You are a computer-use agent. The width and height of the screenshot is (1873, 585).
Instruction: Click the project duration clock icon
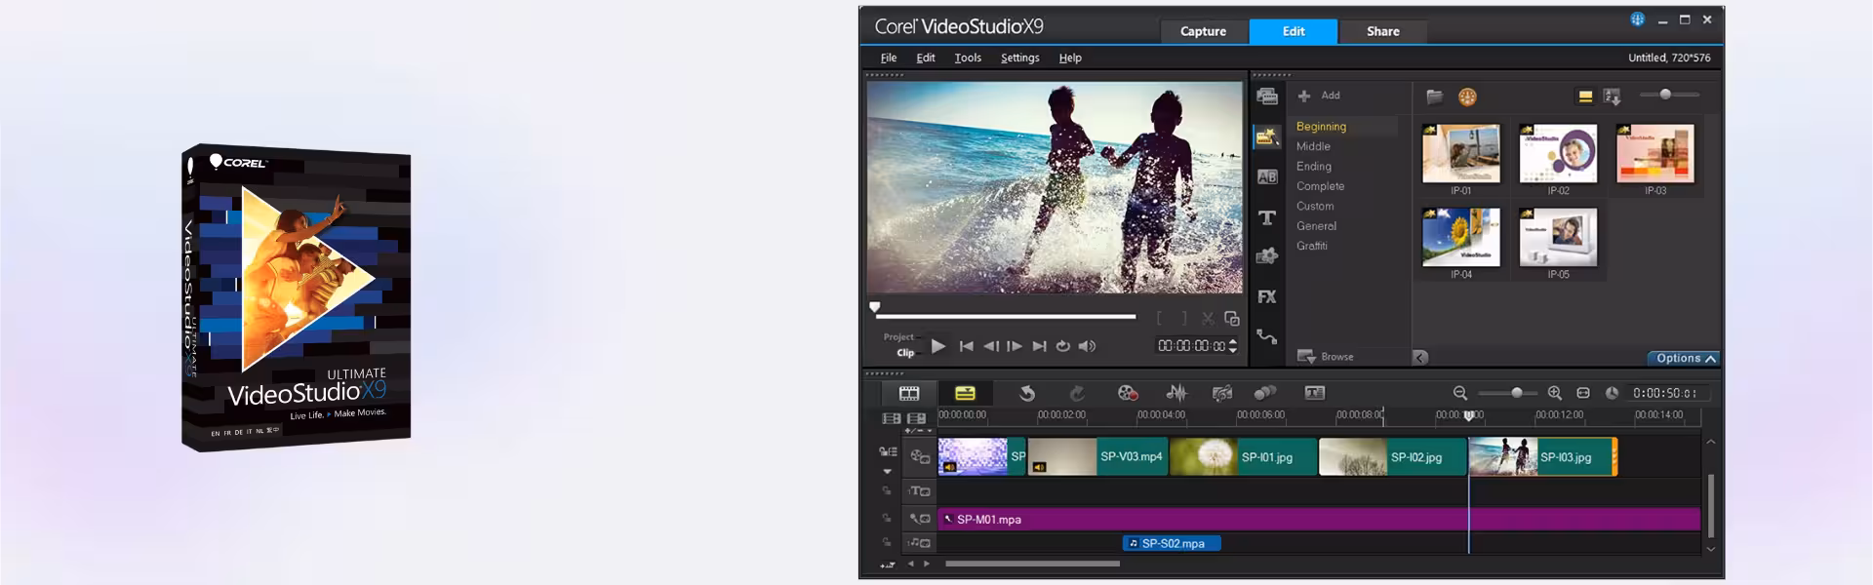[x=1612, y=393]
